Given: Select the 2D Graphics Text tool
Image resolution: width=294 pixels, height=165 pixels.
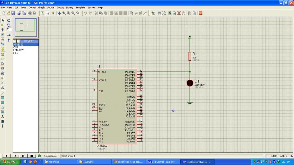Looking at the screenshot, I should pos(3,117).
